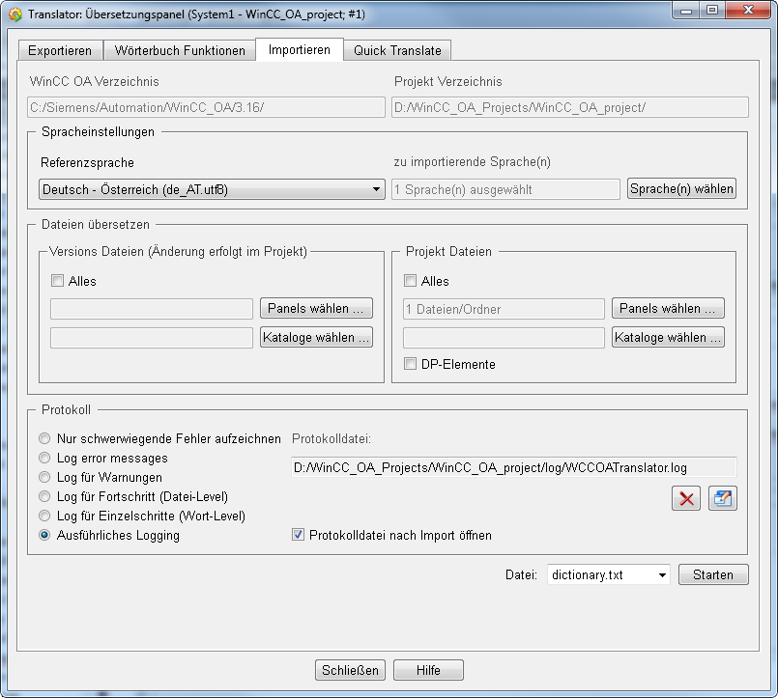Click the 1 Dateien/Ordner field
Image resolution: width=778 pixels, height=698 pixels.
pos(504,309)
